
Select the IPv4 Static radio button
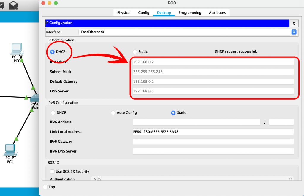tap(135, 52)
